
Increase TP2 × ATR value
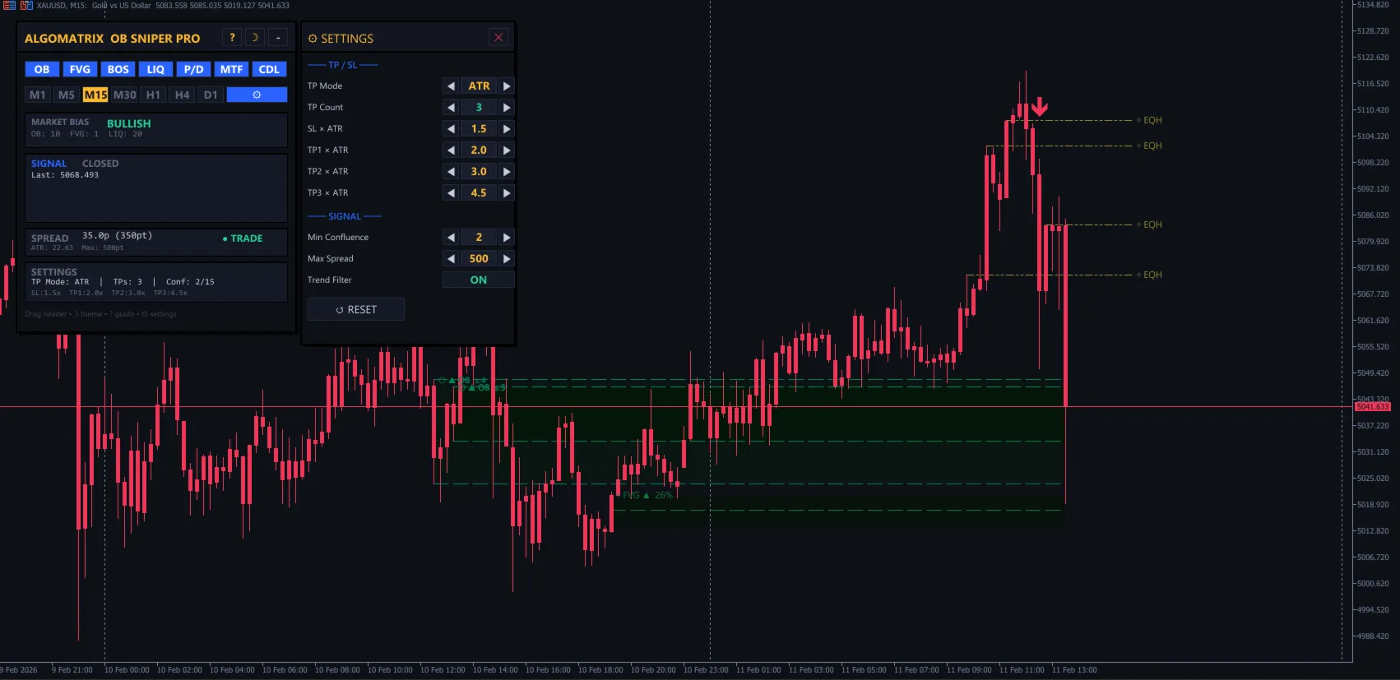tap(507, 171)
